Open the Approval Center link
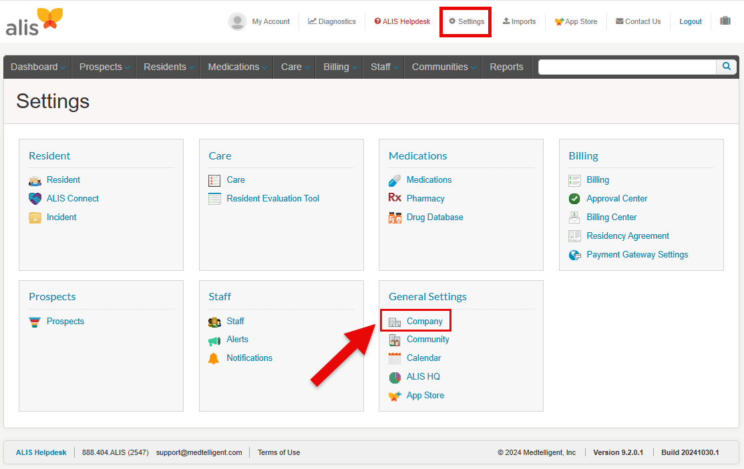Viewport: 744px width, 469px height. pos(617,199)
